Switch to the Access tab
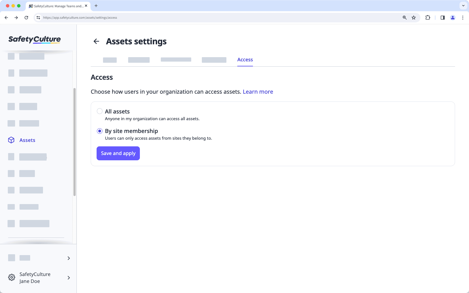Screen dimensions: 469x293 (245, 59)
